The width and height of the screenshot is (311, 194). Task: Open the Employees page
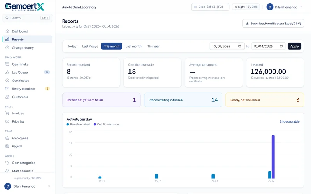tap(28, 138)
